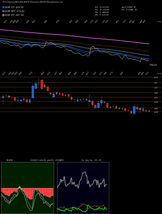The height and width of the screenshot is (214, 162).
Task: Click the chart title mentioning MunafaSutra.com
Action: [33, 2]
